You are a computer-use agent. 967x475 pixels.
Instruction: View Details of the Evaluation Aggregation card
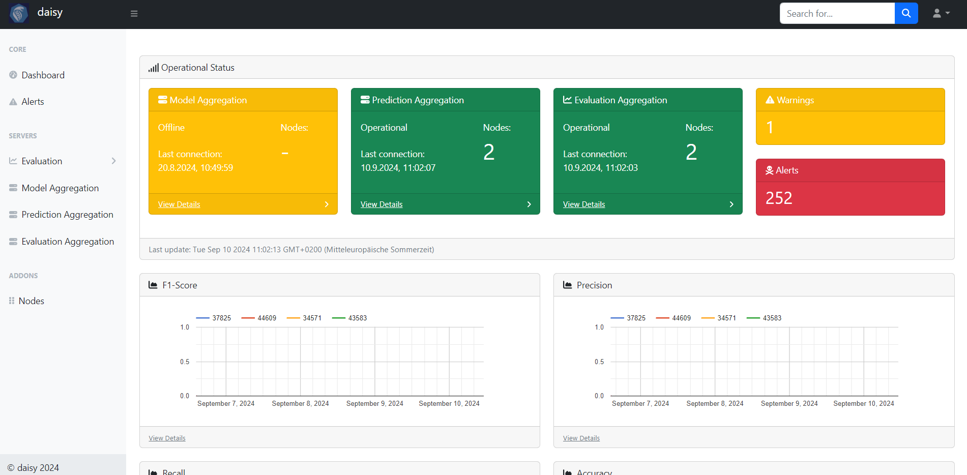[x=583, y=204]
